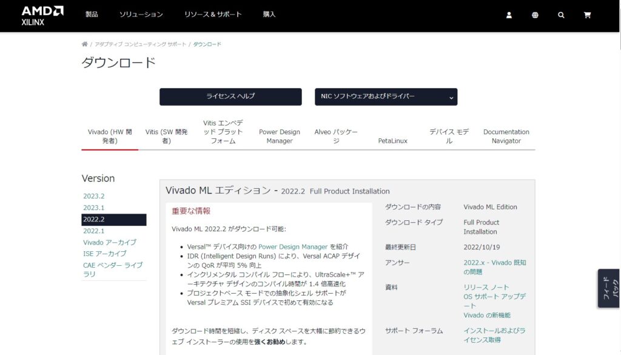The height and width of the screenshot is (355, 621).
Task: Follow the Power Design Manager inline link
Action: click(293, 246)
